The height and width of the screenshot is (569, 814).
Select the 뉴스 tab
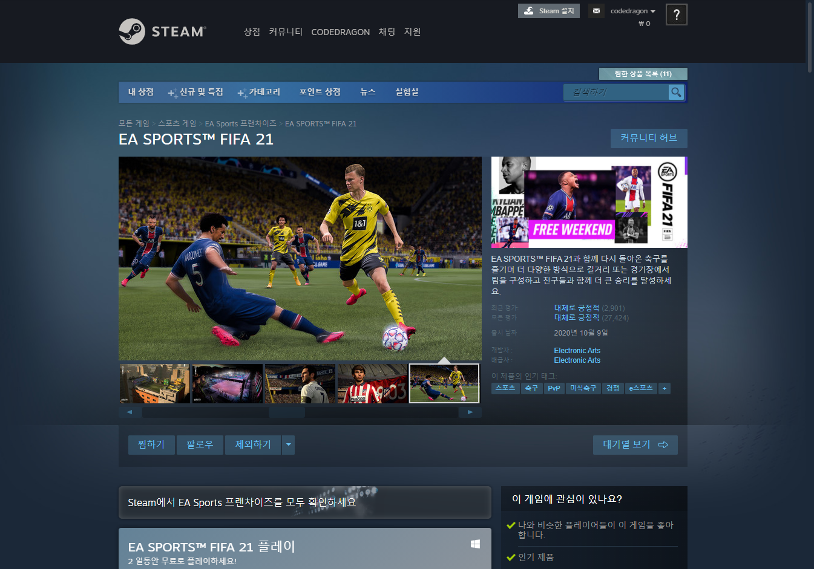tap(368, 92)
